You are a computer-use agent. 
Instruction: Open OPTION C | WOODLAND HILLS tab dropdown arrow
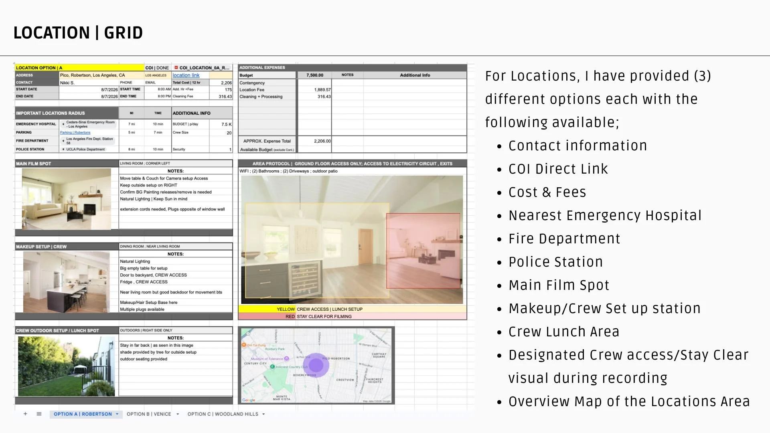tap(263, 414)
